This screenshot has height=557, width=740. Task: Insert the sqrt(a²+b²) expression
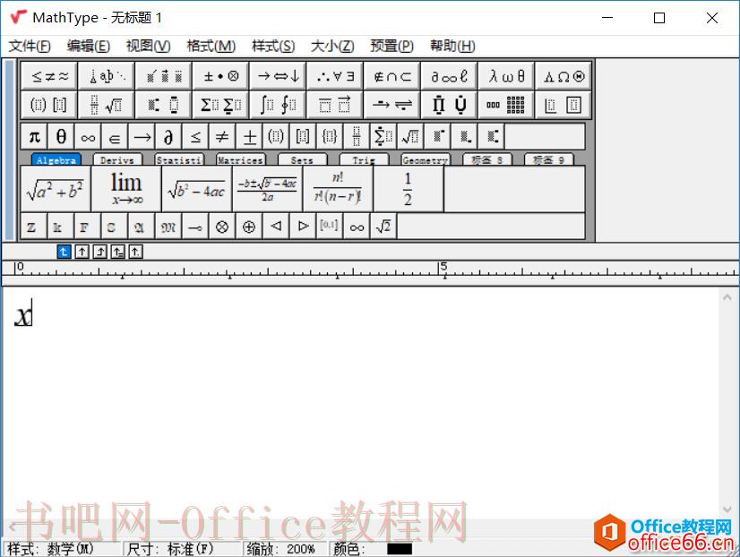coord(56,189)
